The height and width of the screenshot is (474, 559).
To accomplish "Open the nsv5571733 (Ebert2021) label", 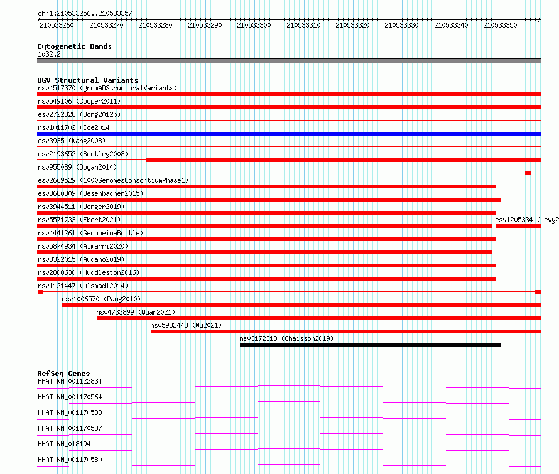I will [79, 220].
